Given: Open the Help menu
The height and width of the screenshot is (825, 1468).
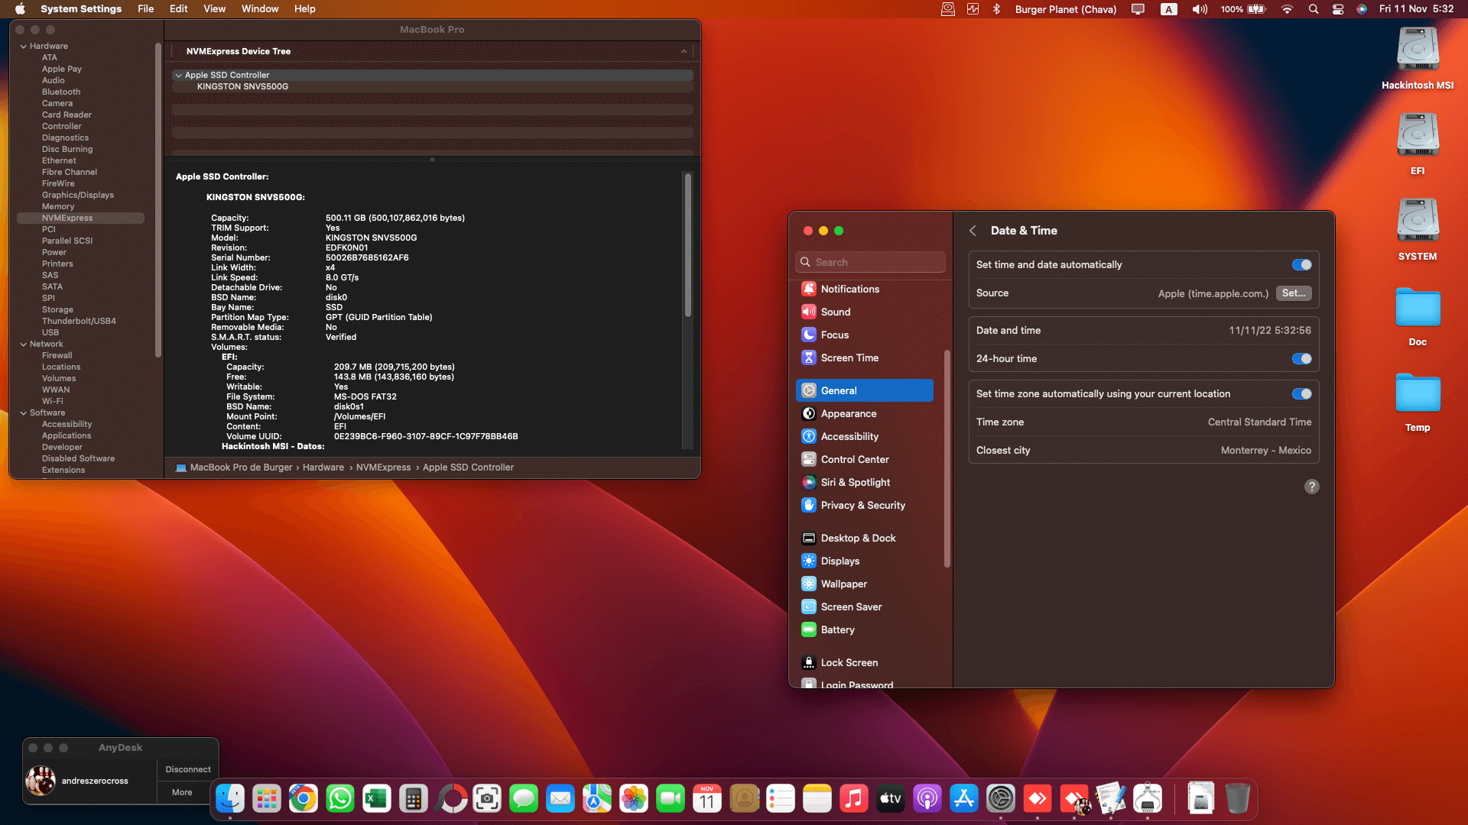Looking at the screenshot, I should click(x=304, y=9).
